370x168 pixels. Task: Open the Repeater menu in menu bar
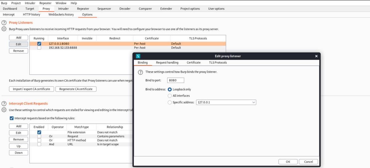click(45, 3)
